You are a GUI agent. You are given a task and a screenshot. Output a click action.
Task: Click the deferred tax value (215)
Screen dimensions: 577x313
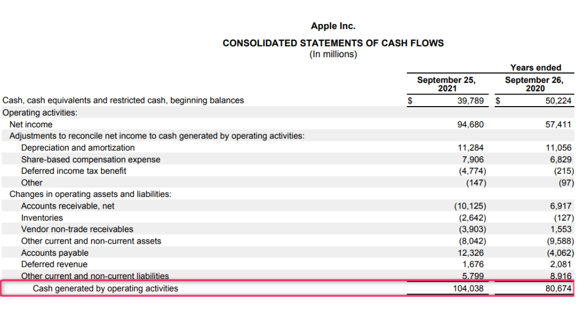[x=564, y=171]
